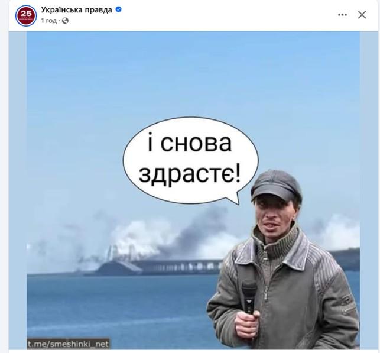Viewport: 380px width, 353px height.
Task: Click the globe public audience icon
Action: click(65, 21)
